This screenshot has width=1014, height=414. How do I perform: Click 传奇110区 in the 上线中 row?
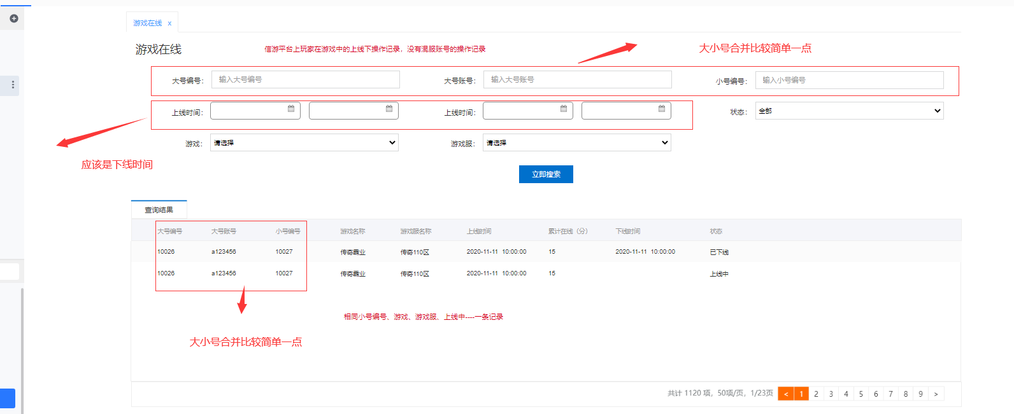point(415,273)
